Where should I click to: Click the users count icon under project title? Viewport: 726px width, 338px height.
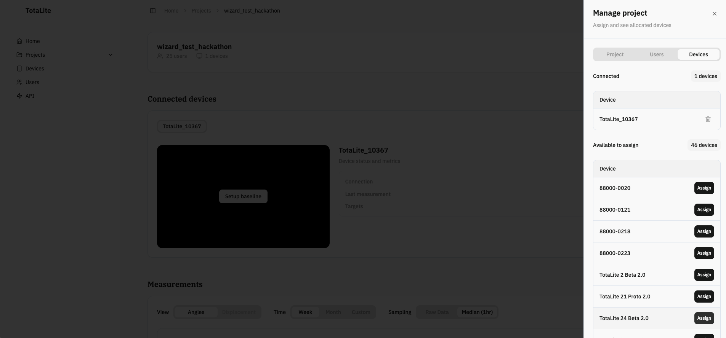click(160, 56)
